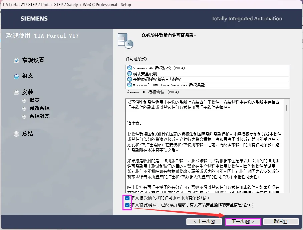This screenshot has width=303, height=230.
Task: Toggle checkbox 本人接受所列出的许可协议中所有条款(A)
Action: [x=127, y=198]
